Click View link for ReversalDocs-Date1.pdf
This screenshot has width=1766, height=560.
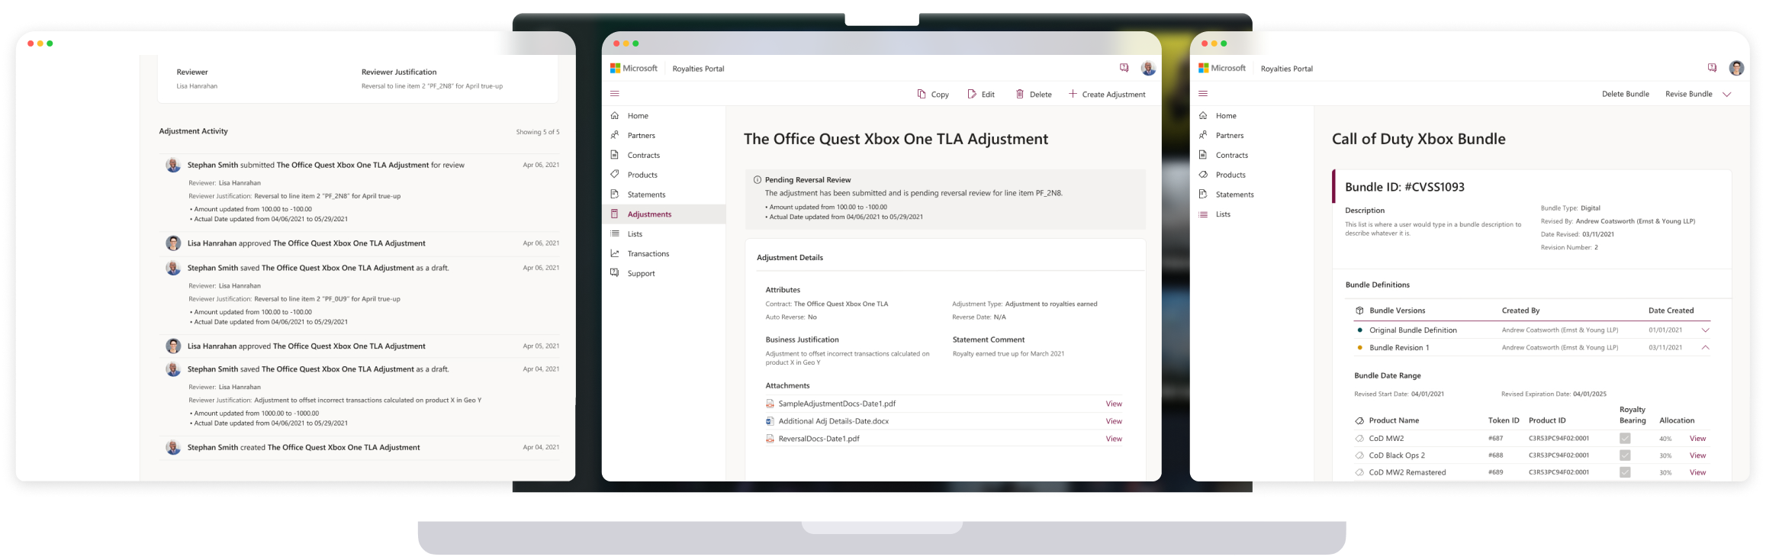(x=1114, y=439)
